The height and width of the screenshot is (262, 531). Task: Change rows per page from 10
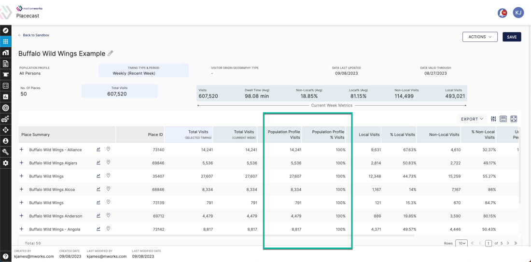461,243
